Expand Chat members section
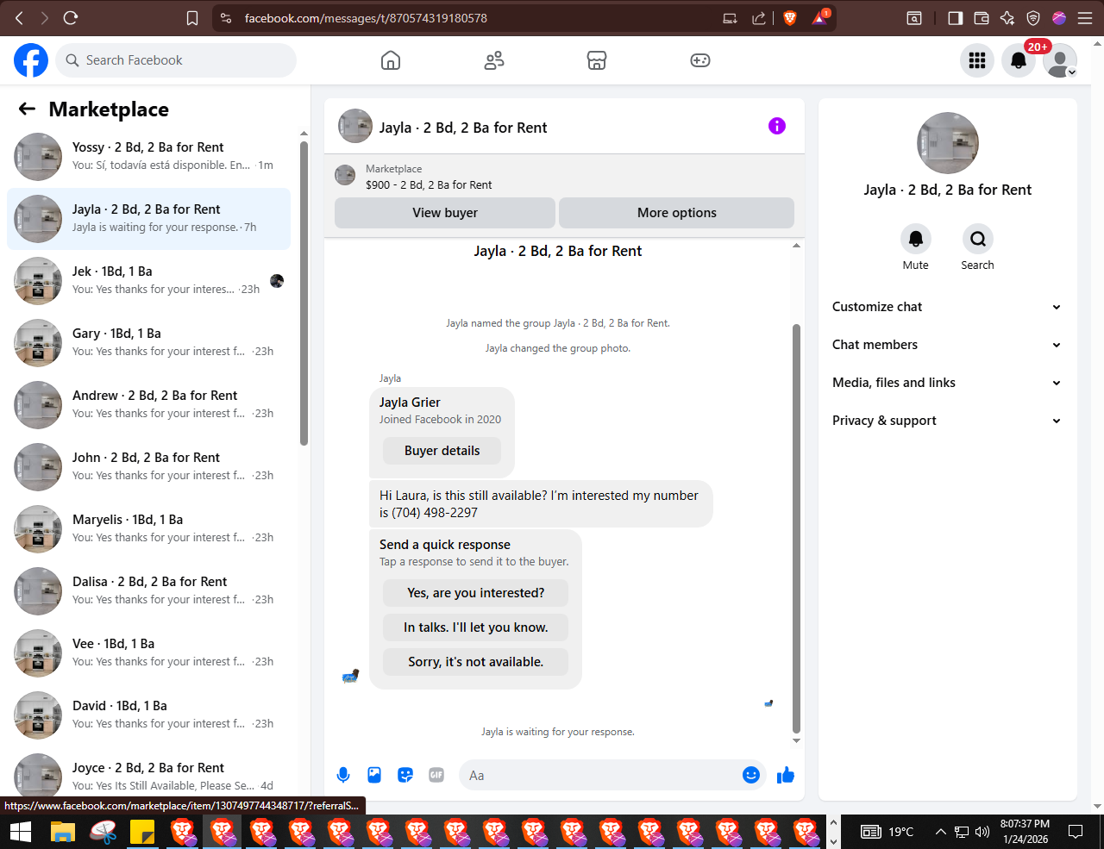Screen dimensions: 1104x849 coord(947,345)
